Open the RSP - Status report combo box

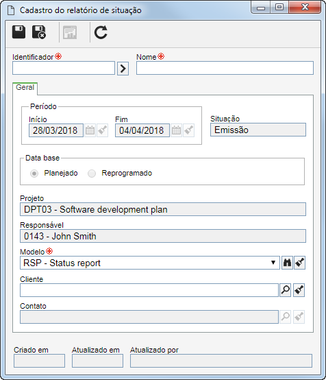[150, 263]
